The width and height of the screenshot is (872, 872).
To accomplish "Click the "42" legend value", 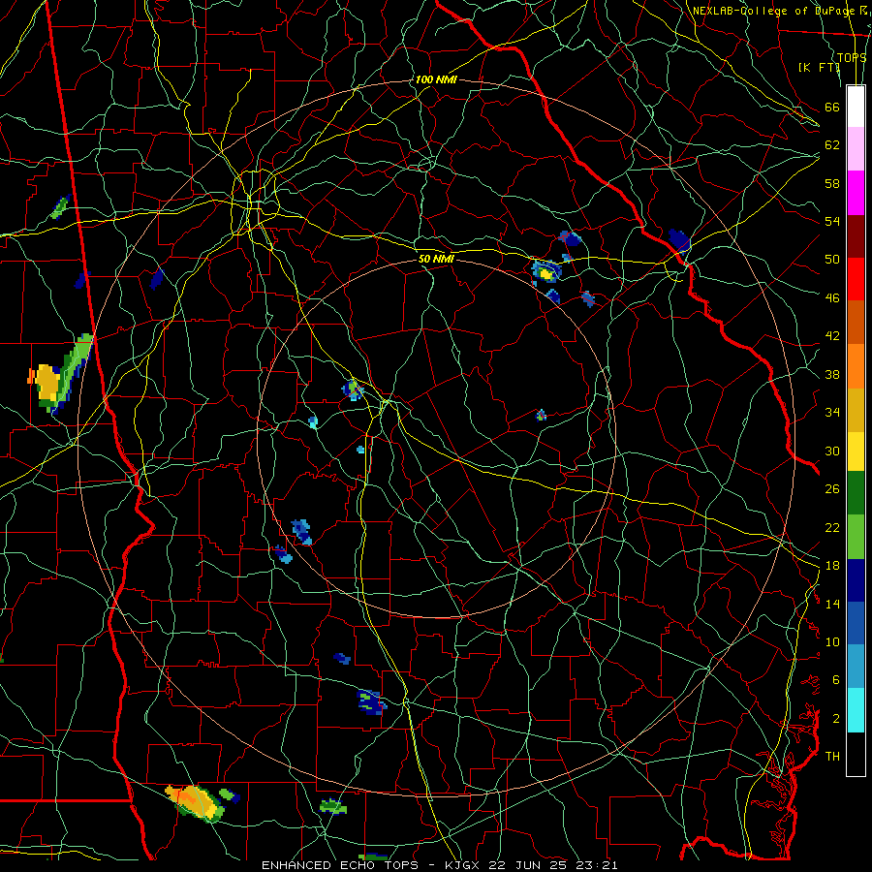I will (x=832, y=336).
